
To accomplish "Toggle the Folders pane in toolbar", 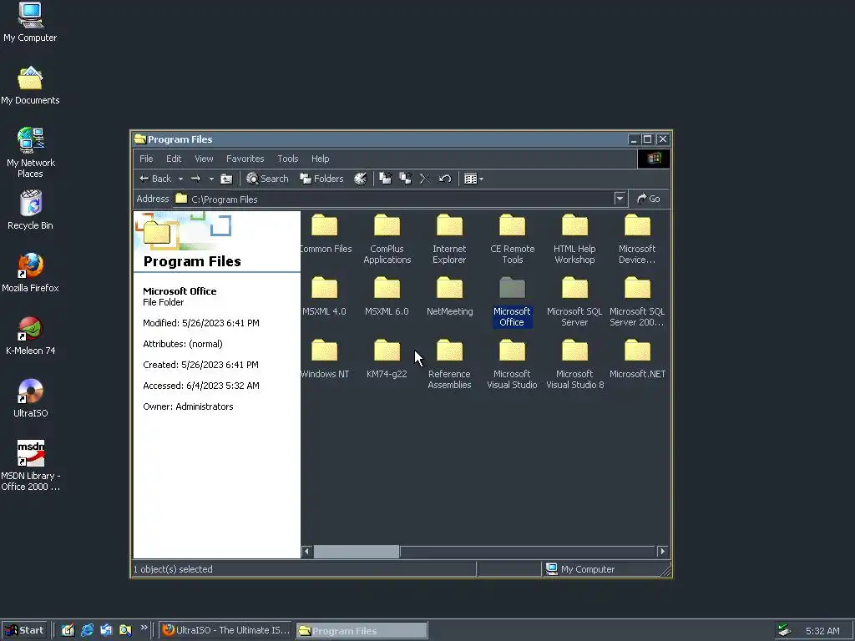I will [x=321, y=179].
